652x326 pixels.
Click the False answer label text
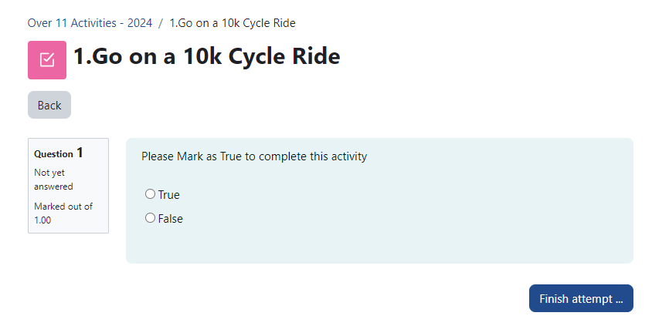coord(171,219)
